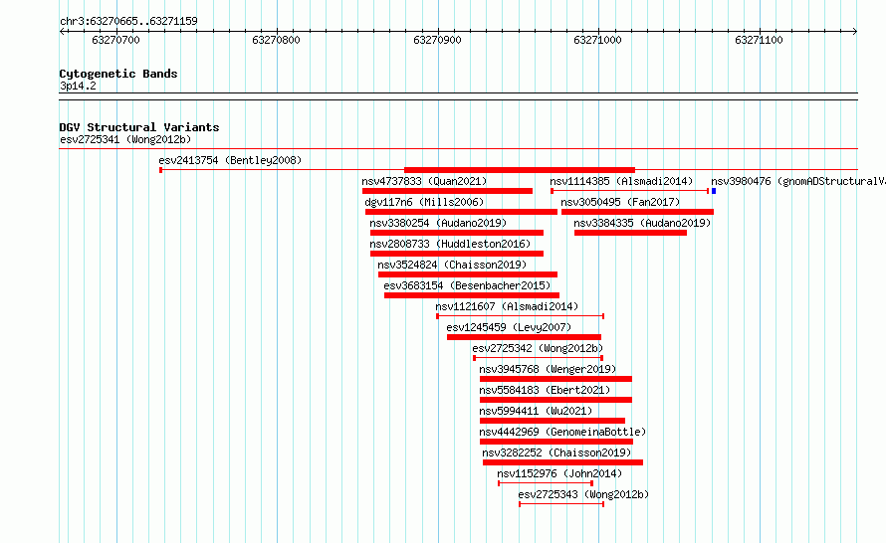The width and height of the screenshot is (886, 543).
Task: Click the red bar under nsv3524824
Action: pyautogui.click(x=468, y=274)
